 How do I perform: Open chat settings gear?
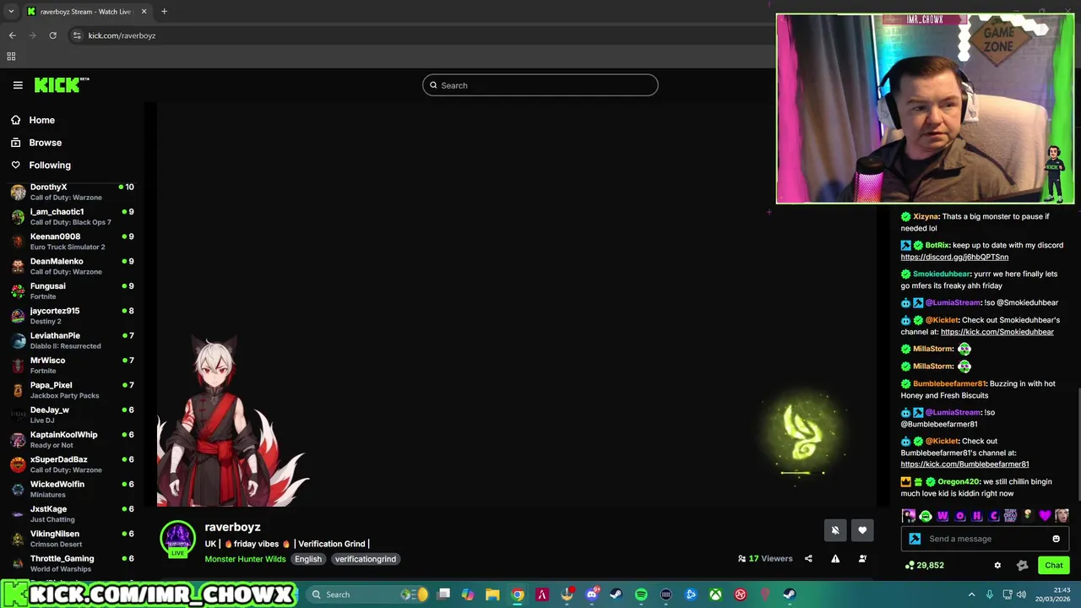[x=997, y=566]
